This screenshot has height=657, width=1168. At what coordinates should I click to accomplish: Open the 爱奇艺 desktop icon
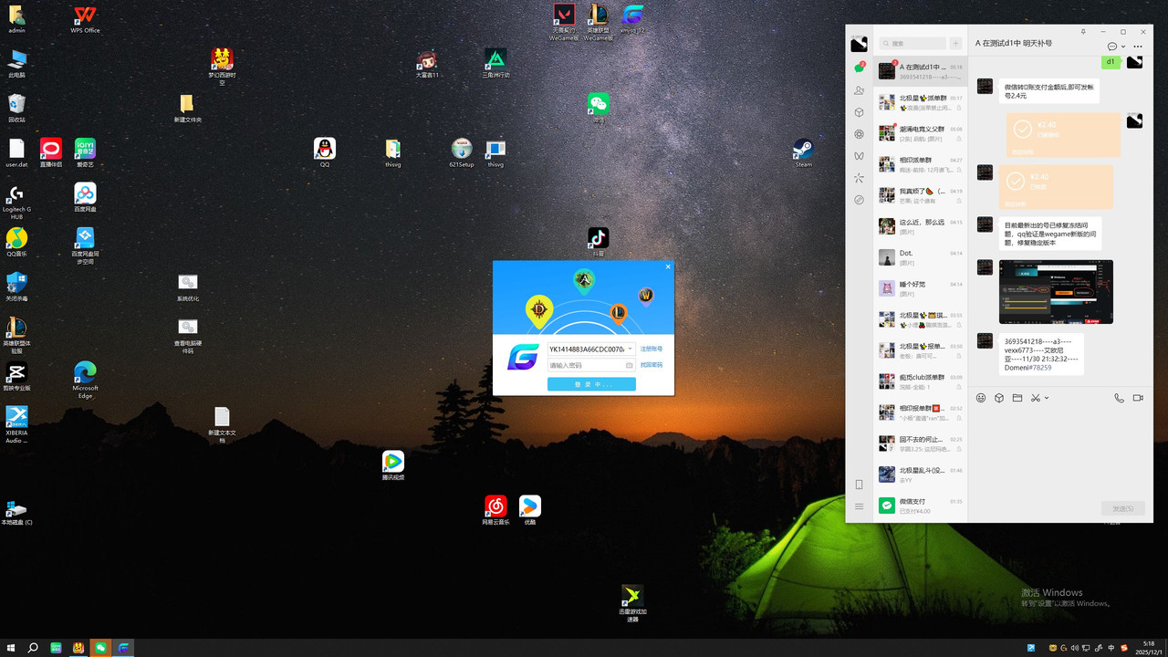pyautogui.click(x=85, y=152)
